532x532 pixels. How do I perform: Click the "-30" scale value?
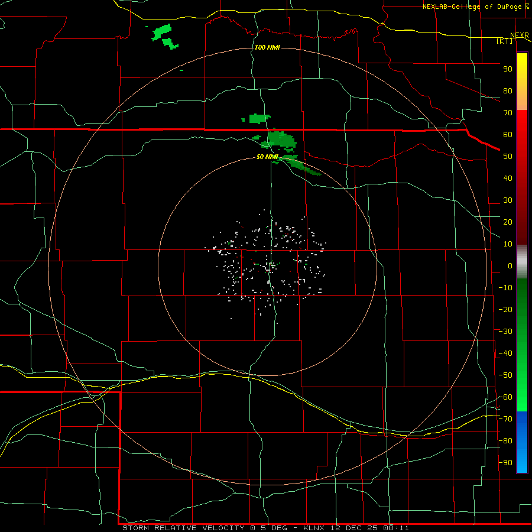pyautogui.click(x=505, y=332)
